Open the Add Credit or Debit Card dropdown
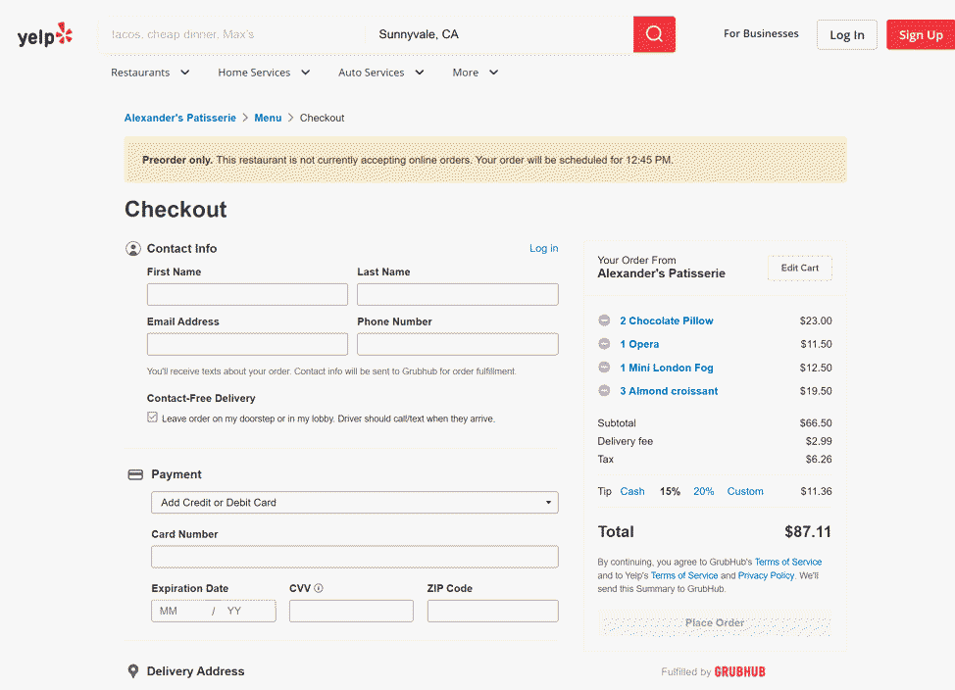This screenshot has width=955, height=690. [354, 503]
